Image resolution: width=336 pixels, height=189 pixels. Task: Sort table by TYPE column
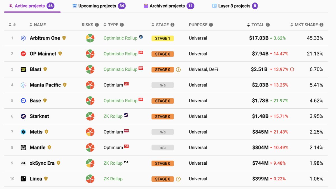(111, 25)
